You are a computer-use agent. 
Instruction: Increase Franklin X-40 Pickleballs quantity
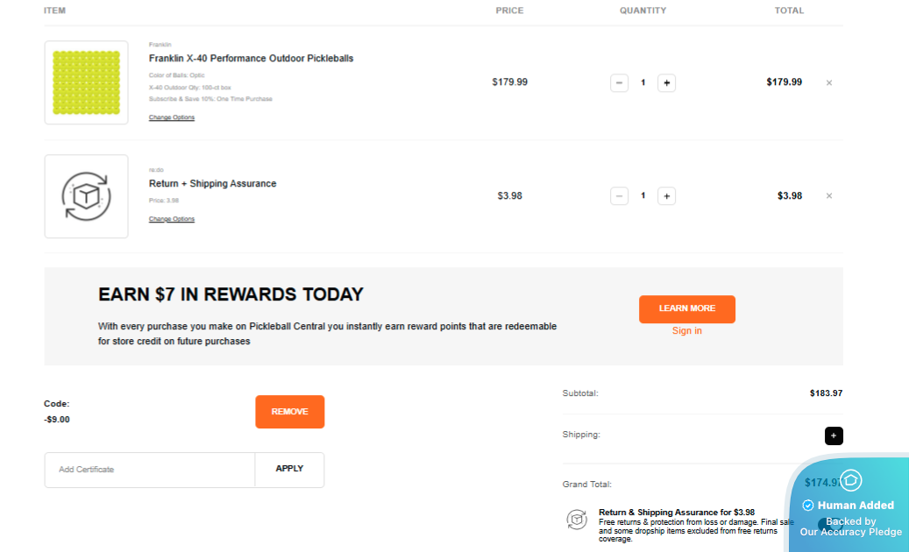(666, 83)
